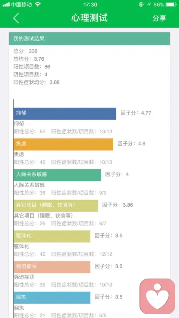Tap the rotation lock status icon
This screenshot has height=318, width=179.
click(141, 4)
